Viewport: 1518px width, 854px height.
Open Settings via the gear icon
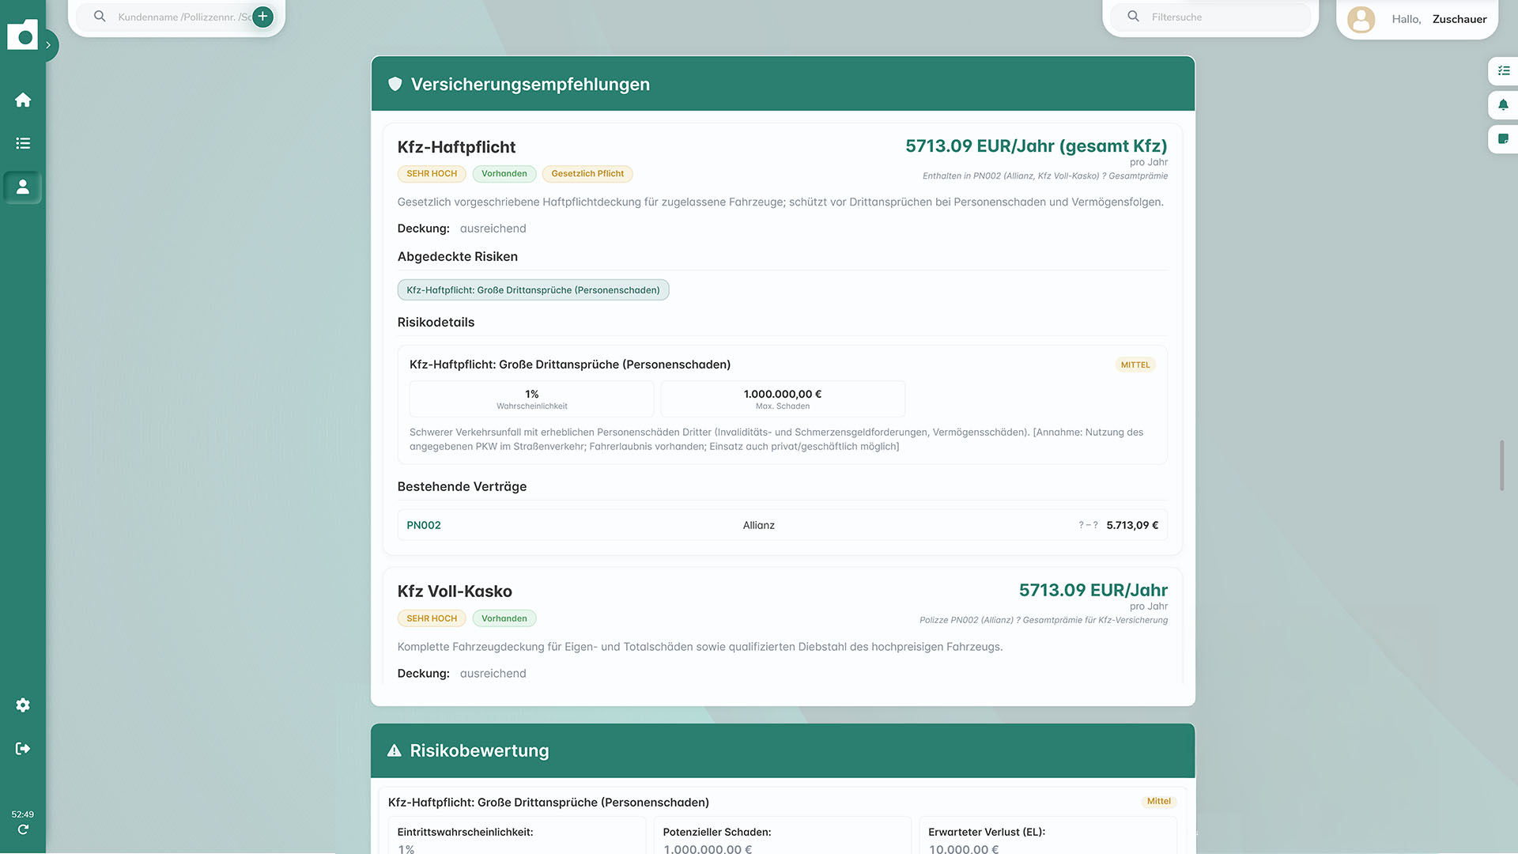tap(23, 705)
